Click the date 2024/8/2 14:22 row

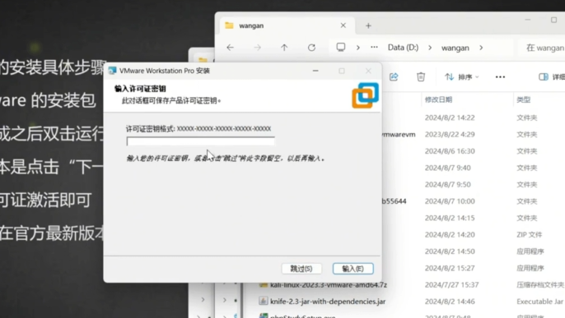click(x=450, y=118)
